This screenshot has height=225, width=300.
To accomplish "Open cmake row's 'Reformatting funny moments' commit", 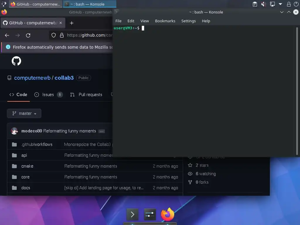I will (91, 166).
